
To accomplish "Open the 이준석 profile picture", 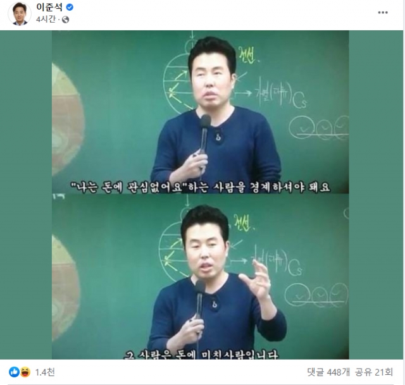I will pos(20,14).
